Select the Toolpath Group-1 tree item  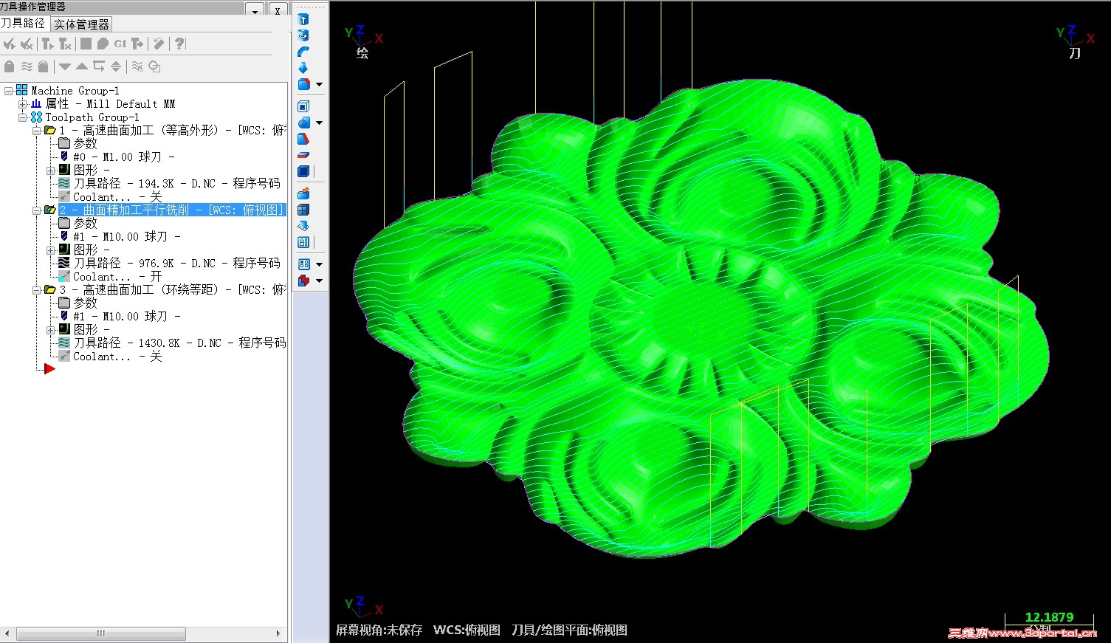coord(92,117)
